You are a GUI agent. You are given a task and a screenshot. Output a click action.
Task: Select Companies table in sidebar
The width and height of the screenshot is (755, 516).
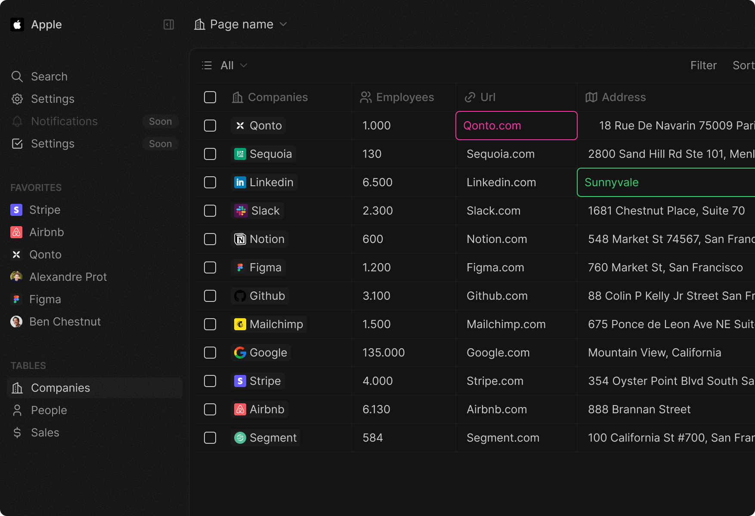60,388
